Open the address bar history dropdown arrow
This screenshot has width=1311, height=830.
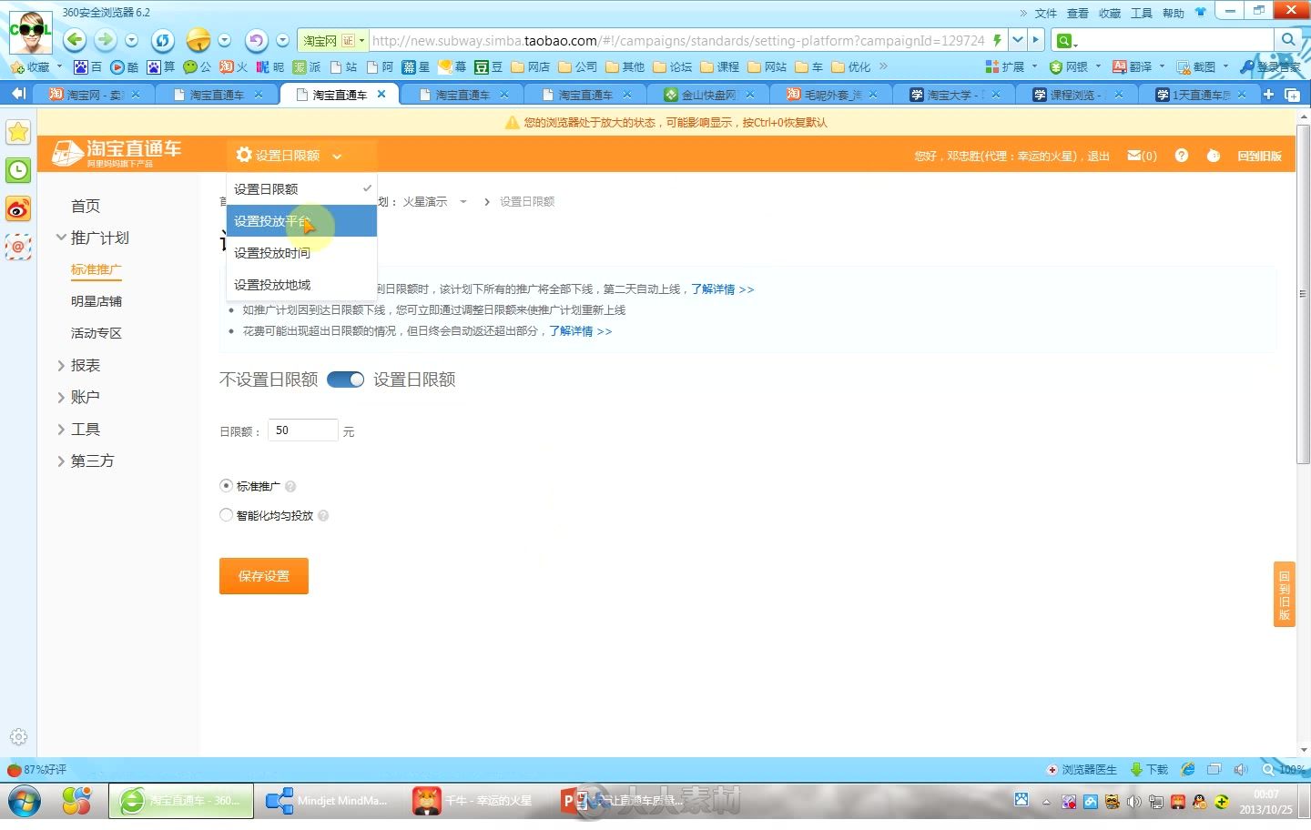pos(1018,40)
